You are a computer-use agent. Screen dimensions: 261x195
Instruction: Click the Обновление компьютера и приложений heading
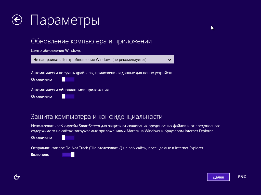click(x=91, y=41)
